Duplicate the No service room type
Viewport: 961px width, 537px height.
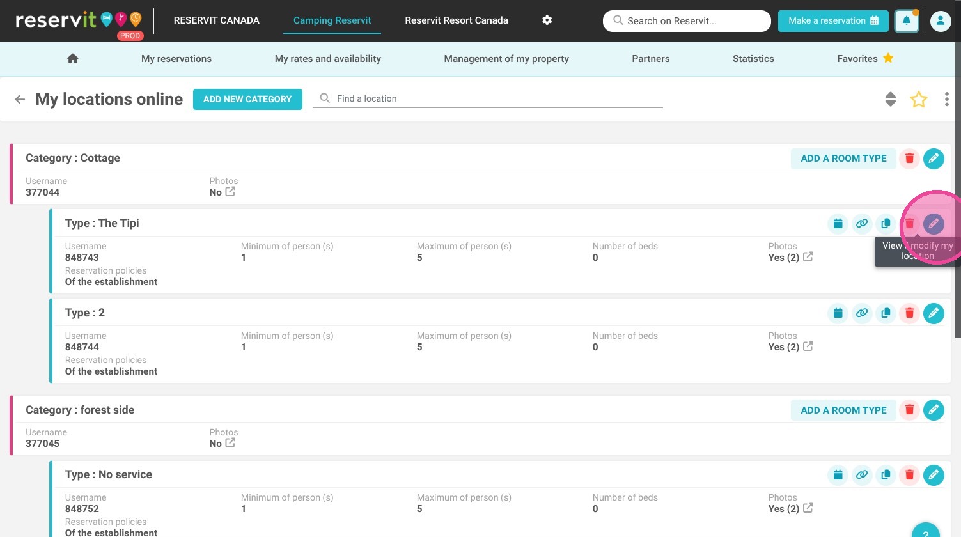pyautogui.click(x=886, y=475)
